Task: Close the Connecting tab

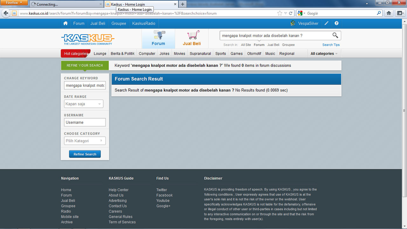Action: (101, 4)
